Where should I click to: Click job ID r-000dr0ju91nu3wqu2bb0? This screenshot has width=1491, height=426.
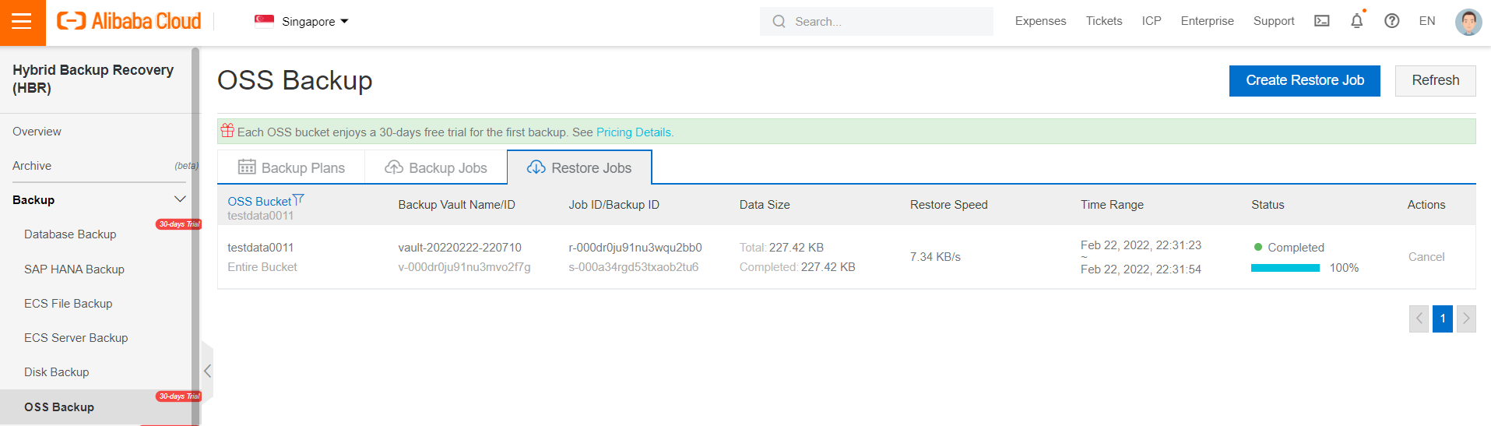click(x=635, y=248)
